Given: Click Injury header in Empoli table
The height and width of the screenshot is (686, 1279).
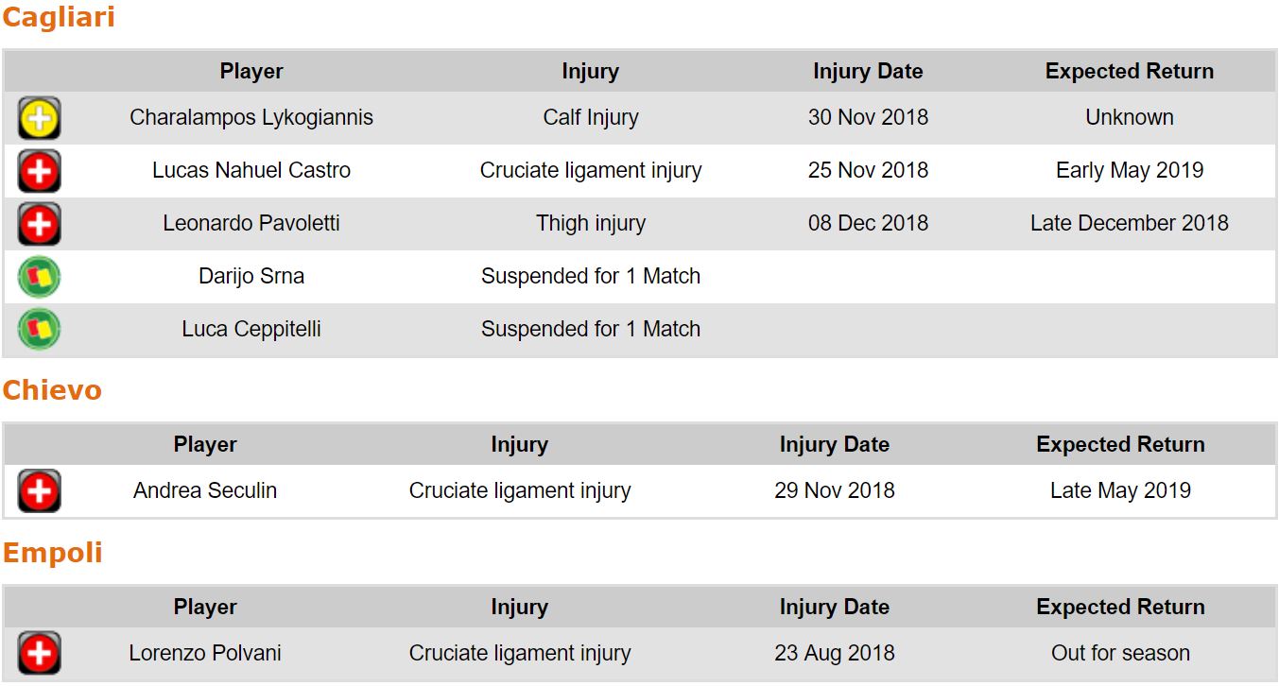Looking at the screenshot, I should coord(519,607).
